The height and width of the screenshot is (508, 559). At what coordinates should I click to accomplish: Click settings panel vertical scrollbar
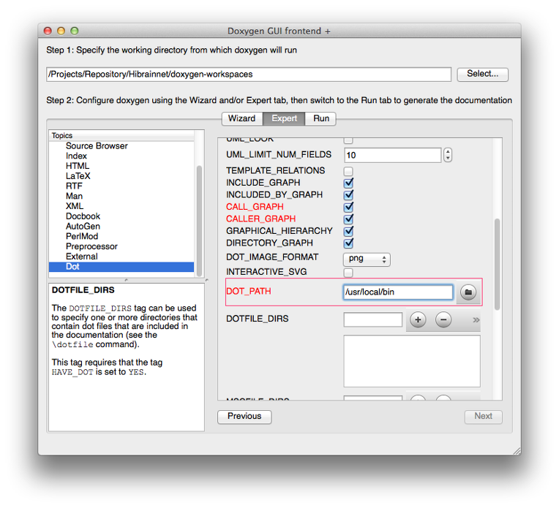tap(497, 264)
